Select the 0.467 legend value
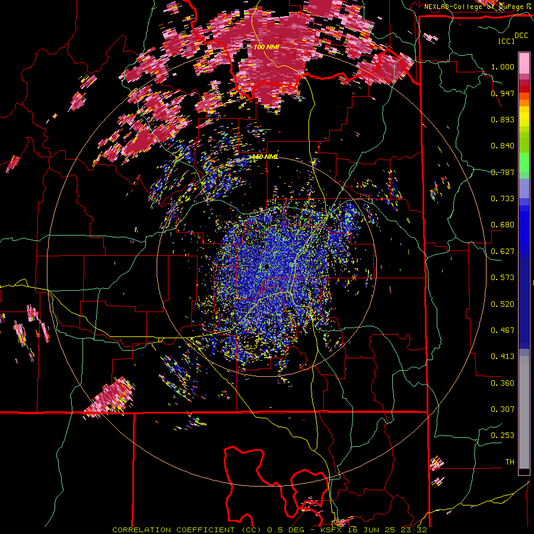The image size is (534, 534). (x=503, y=330)
